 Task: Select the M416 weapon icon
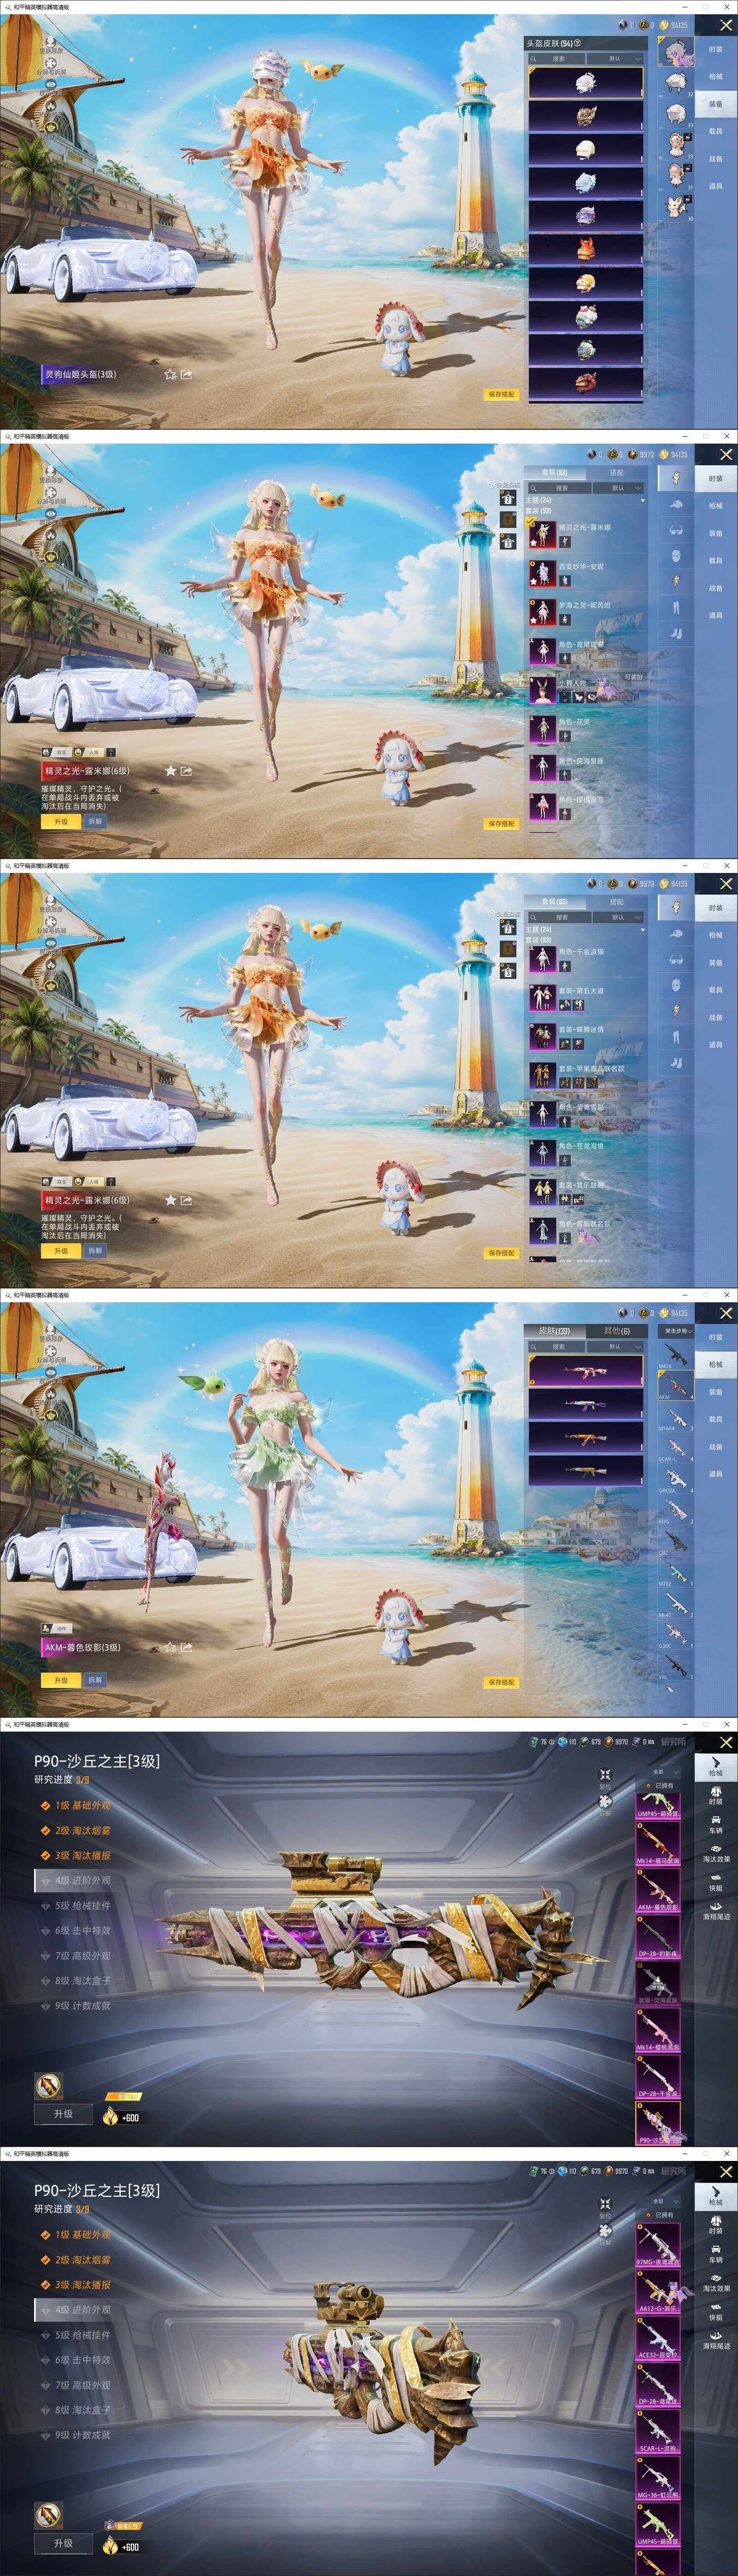675,1355
